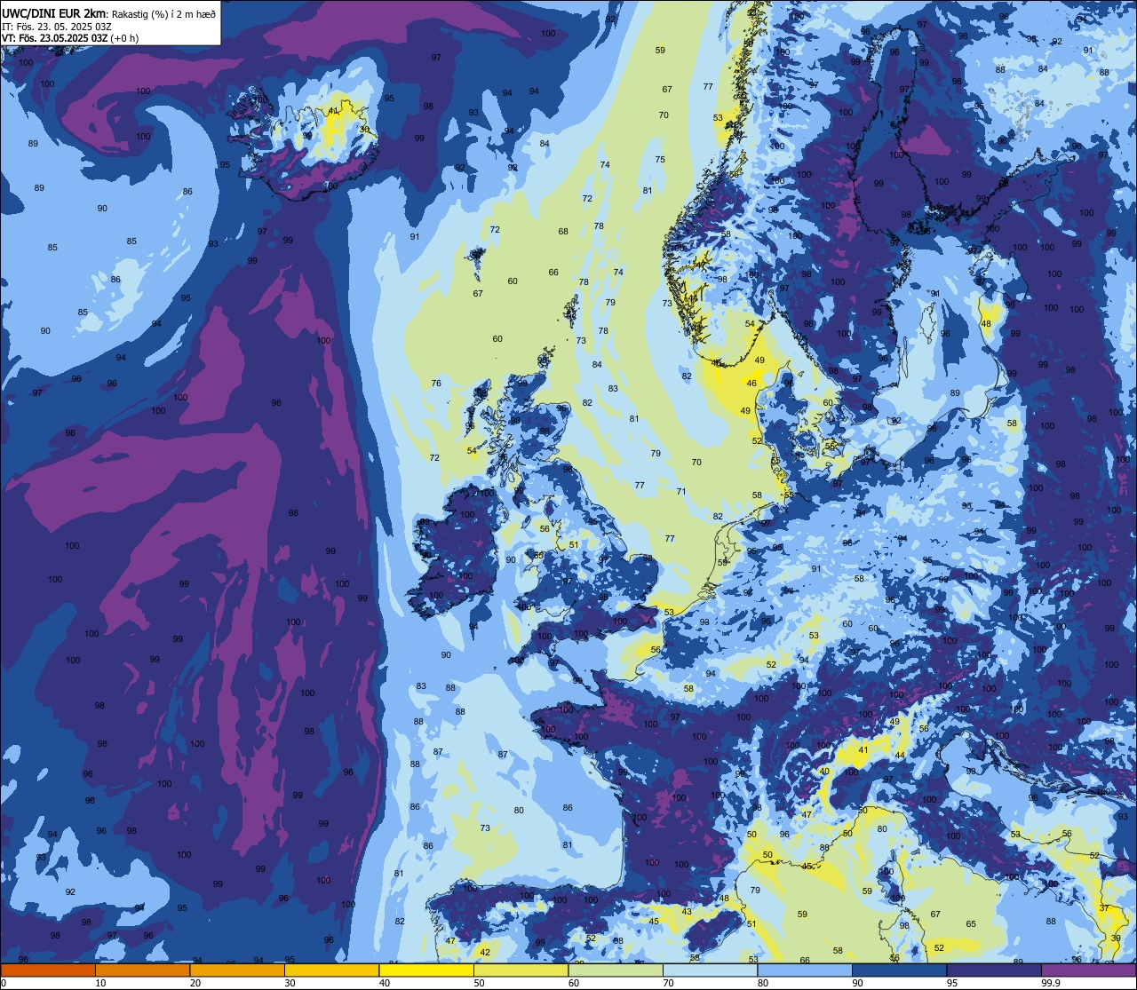
Task: Select the legend band between 30 and 40
Action: [331, 970]
